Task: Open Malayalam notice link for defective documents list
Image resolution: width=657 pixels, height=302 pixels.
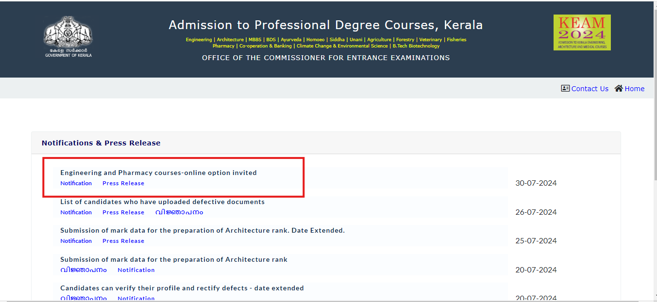Action: 179,212
